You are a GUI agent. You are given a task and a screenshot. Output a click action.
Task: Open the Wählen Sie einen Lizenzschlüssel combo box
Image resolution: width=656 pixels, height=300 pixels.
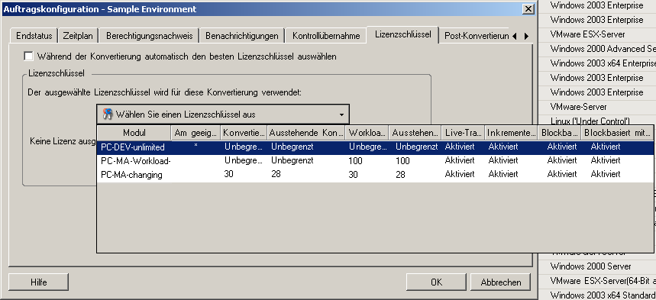222,115
